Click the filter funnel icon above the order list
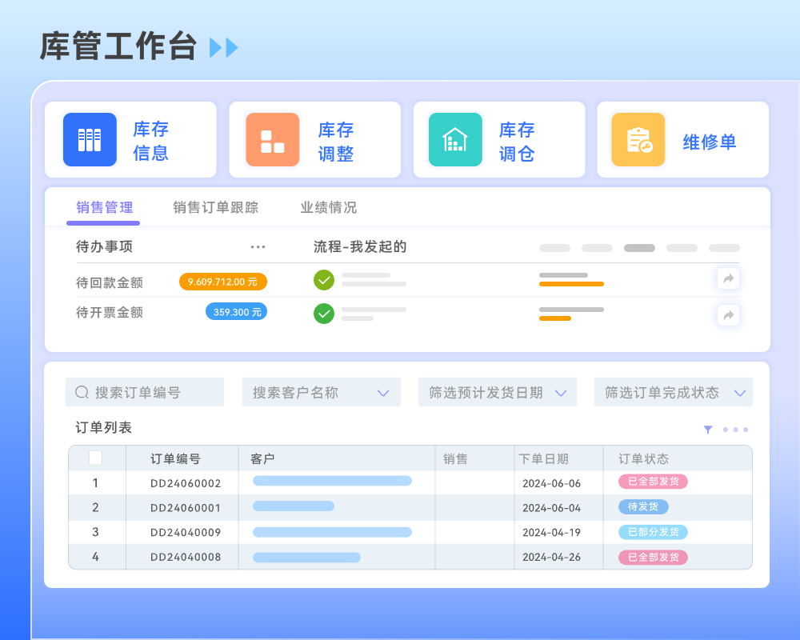 707,430
